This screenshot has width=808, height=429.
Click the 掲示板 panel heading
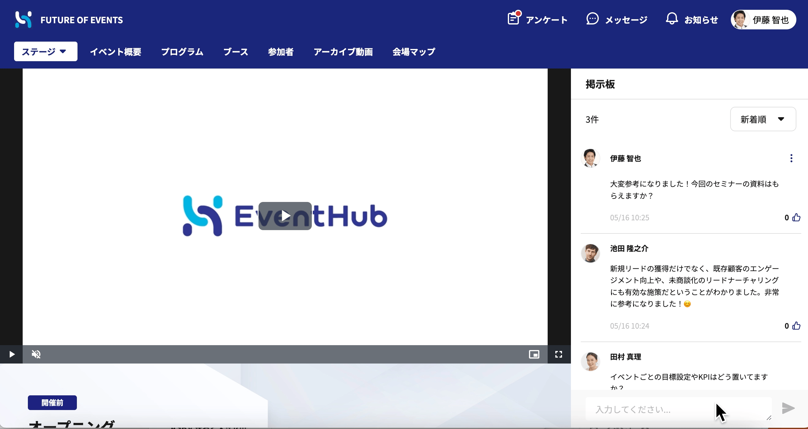coord(600,84)
